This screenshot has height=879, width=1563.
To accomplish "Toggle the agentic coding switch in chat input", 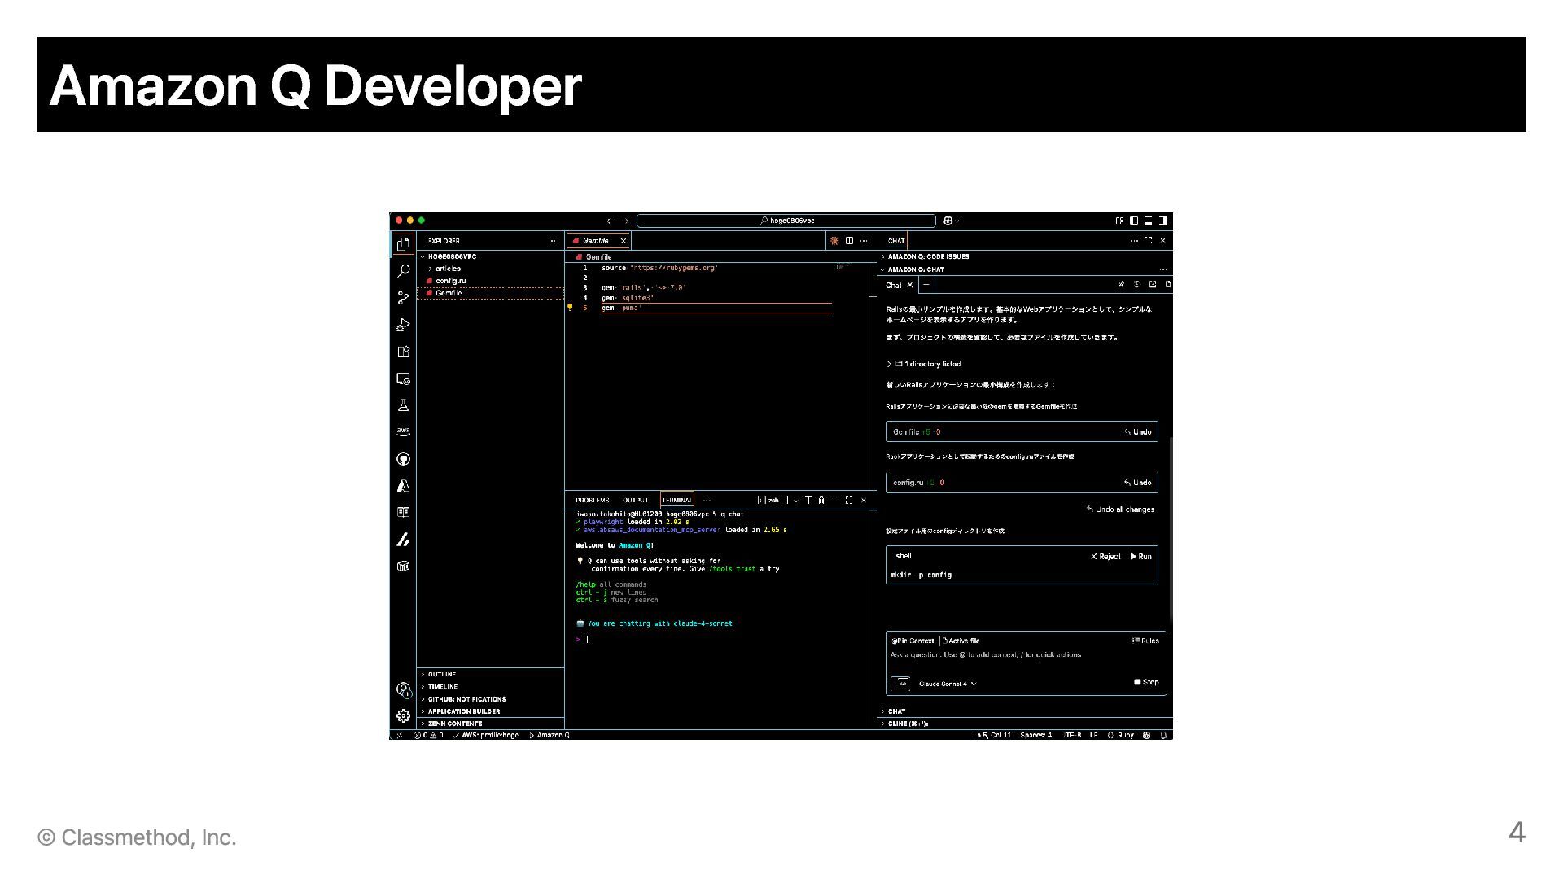I will [x=901, y=684].
